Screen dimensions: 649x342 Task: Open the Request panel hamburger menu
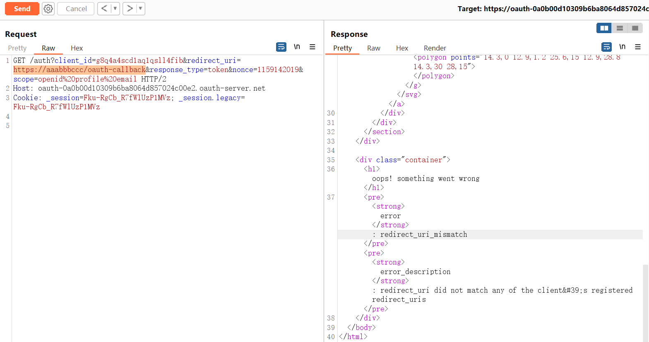312,47
